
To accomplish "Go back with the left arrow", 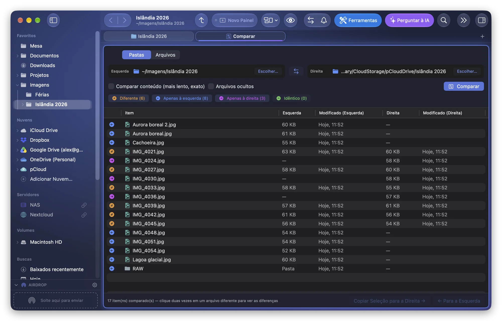I will coord(111,20).
